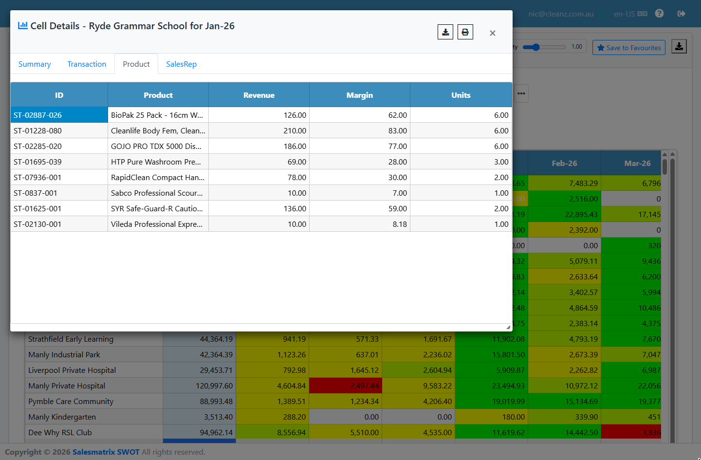Switch to the Summary tab
The height and width of the screenshot is (460, 701).
point(35,64)
